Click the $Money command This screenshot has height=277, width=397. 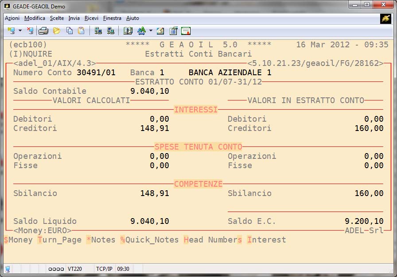point(18,240)
